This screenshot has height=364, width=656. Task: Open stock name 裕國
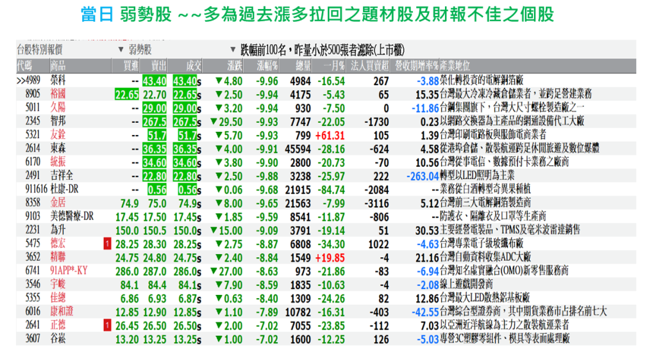coord(58,94)
